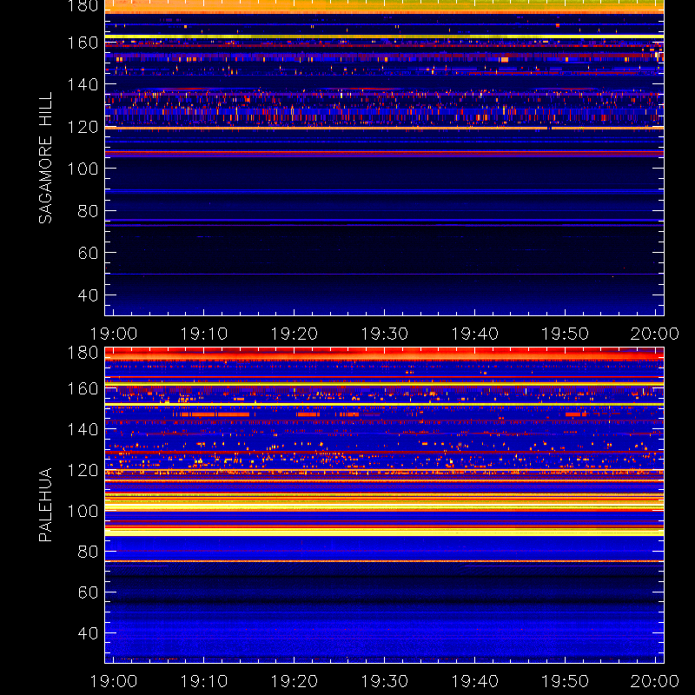Click 19:50 time label under Palehua plot
The width and height of the screenshot is (695, 695).
pyautogui.click(x=566, y=681)
